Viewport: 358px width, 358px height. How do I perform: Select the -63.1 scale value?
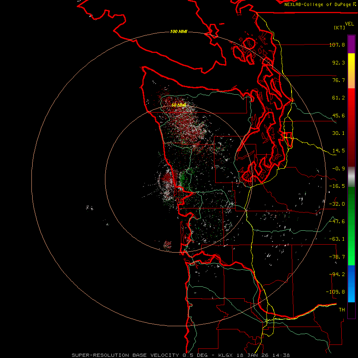tap(337, 239)
